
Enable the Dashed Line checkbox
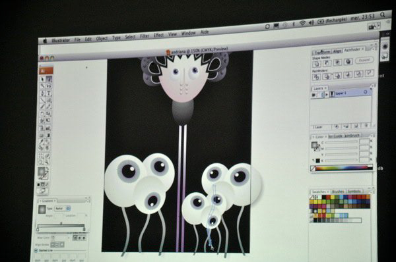click(36, 250)
